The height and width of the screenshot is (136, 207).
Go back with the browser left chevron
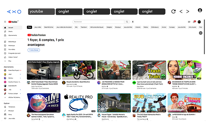coord(181,11)
